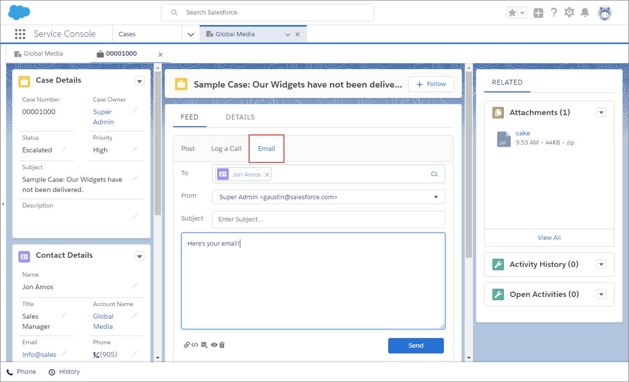Switch to the Global Media subtab
Viewport: 629px width, 382px height.
pyautogui.click(x=39, y=54)
